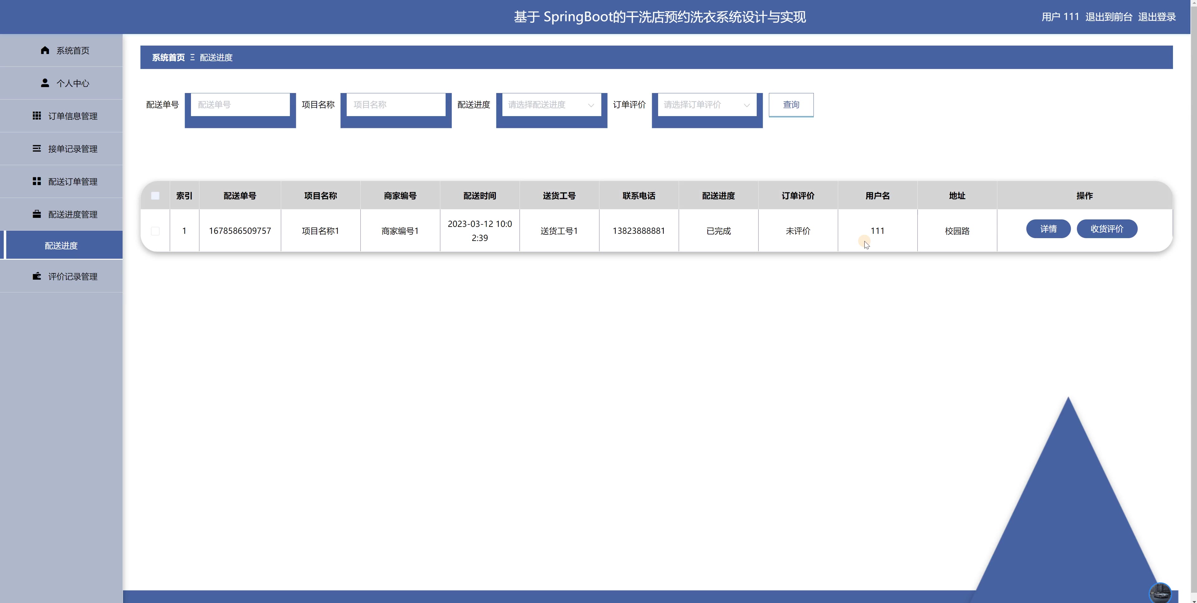Click the chevron arrow in 订单评价 select

pos(747,105)
